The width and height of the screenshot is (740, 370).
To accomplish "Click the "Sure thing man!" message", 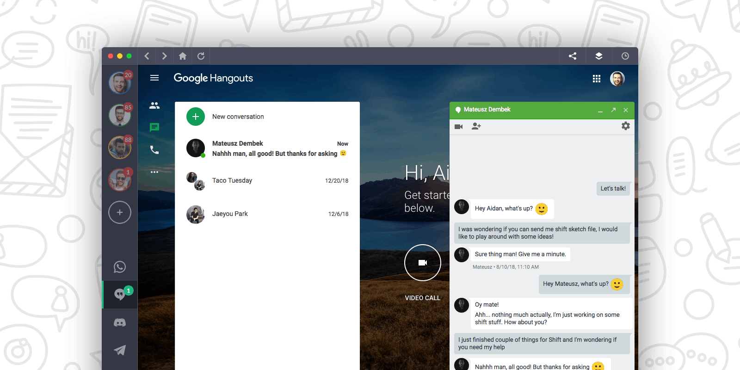I will [x=520, y=254].
